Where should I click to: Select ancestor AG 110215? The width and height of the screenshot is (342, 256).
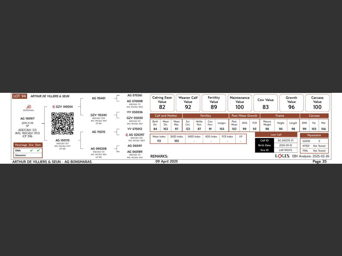click(x=99, y=132)
